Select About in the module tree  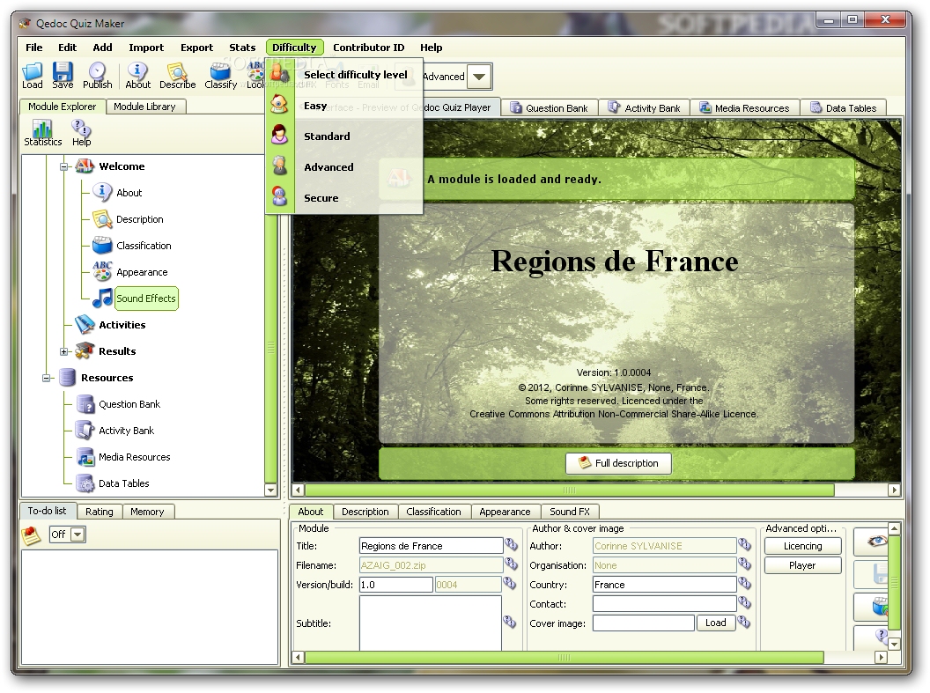pyautogui.click(x=129, y=193)
